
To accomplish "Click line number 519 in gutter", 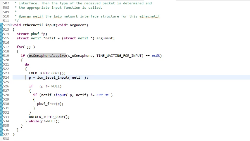I will click(6, 56).
